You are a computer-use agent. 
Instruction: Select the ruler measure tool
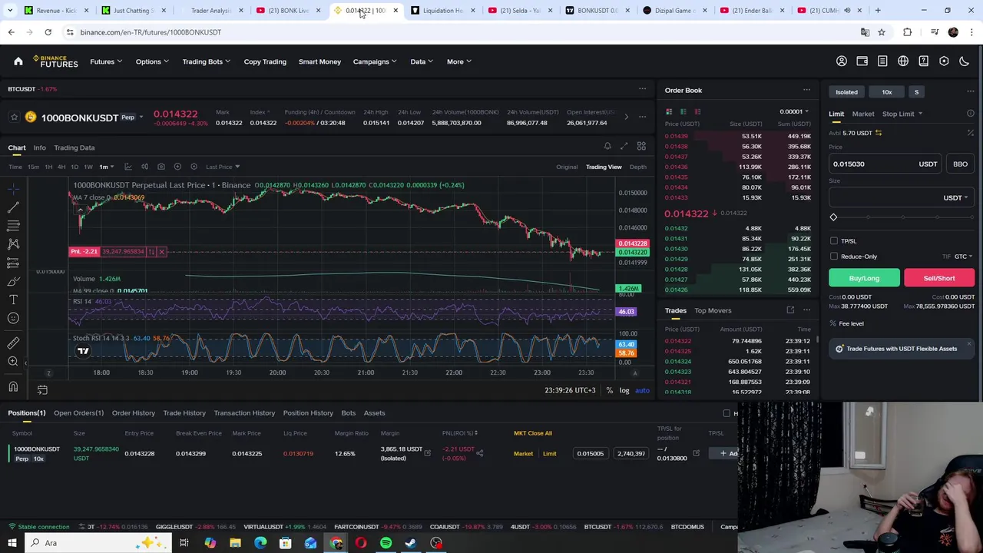point(13,343)
